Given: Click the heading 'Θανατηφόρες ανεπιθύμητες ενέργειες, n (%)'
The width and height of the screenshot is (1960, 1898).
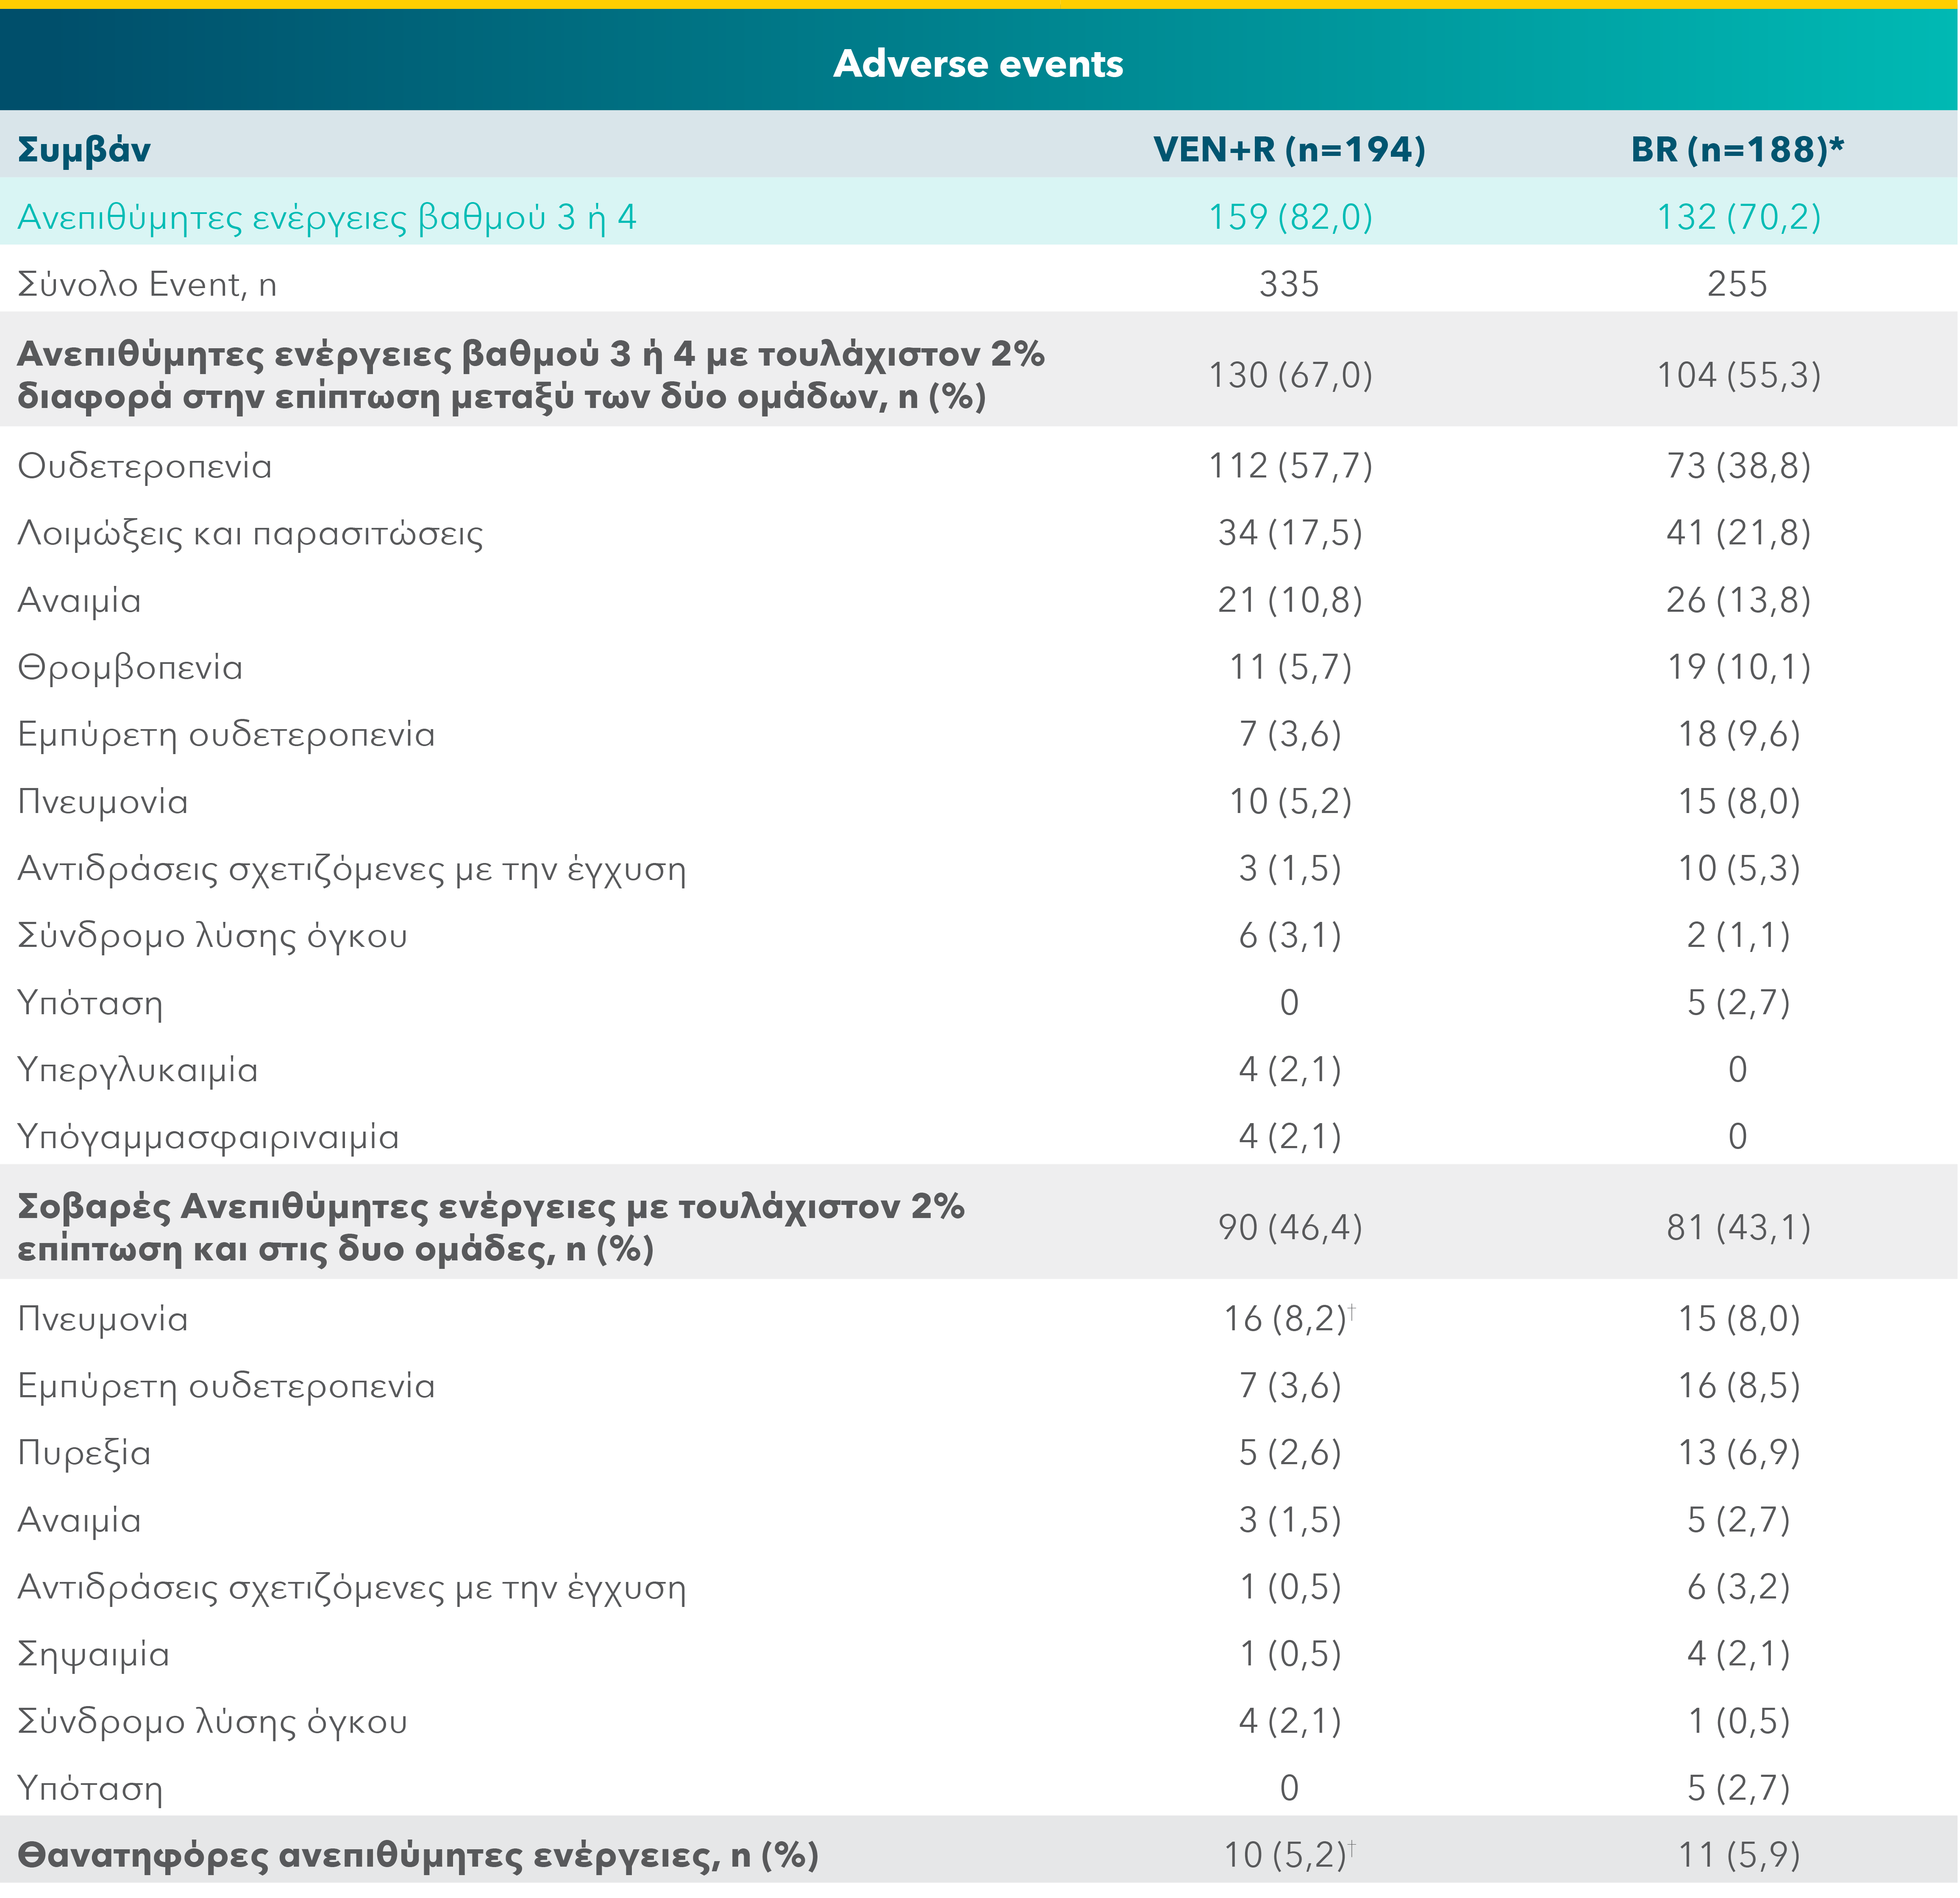Looking at the screenshot, I should (418, 1856).
